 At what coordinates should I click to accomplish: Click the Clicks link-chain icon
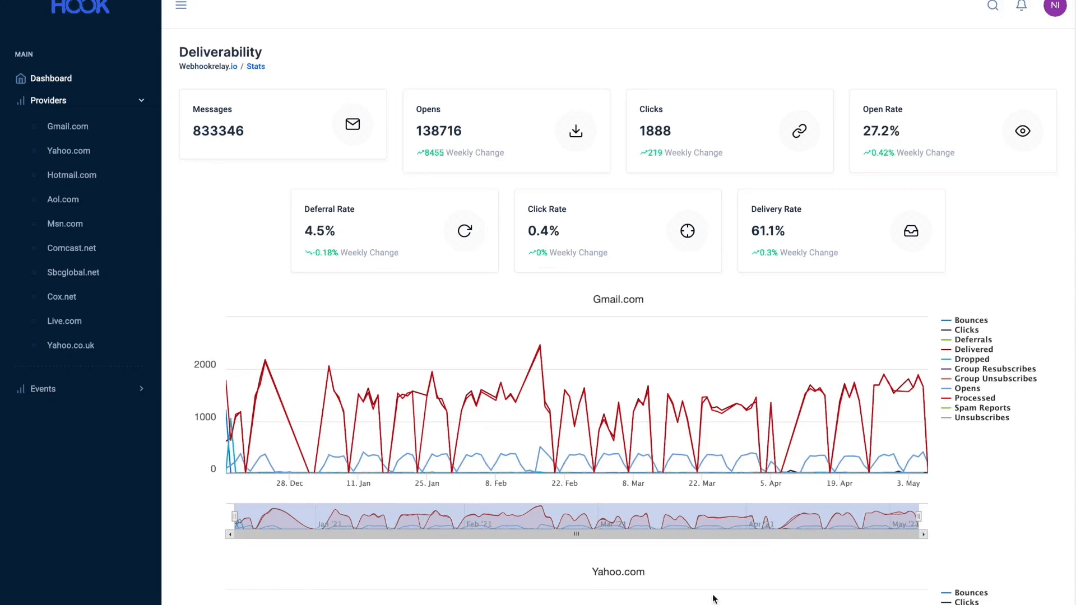[x=799, y=131]
